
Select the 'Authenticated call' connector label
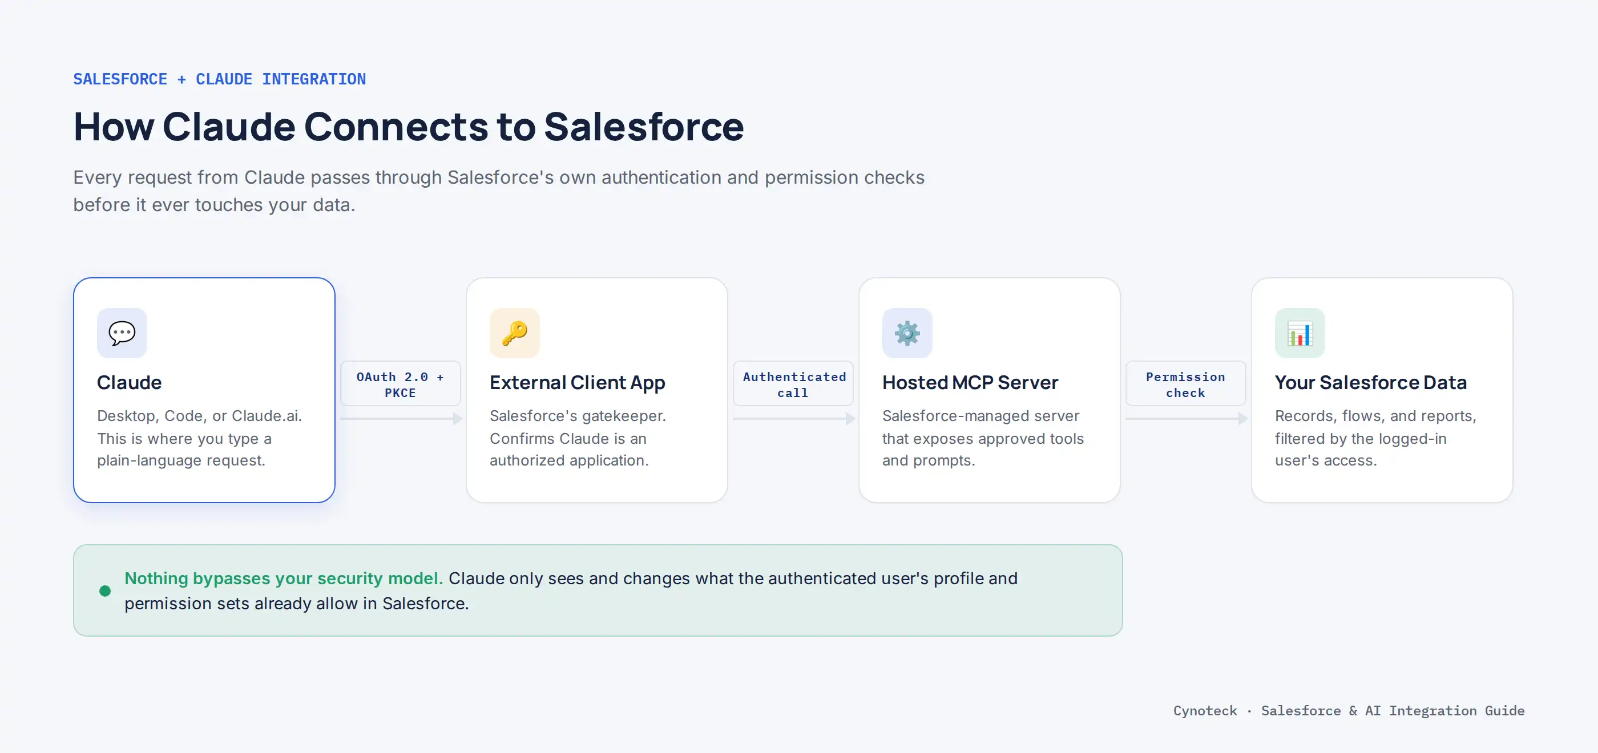tap(793, 384)
